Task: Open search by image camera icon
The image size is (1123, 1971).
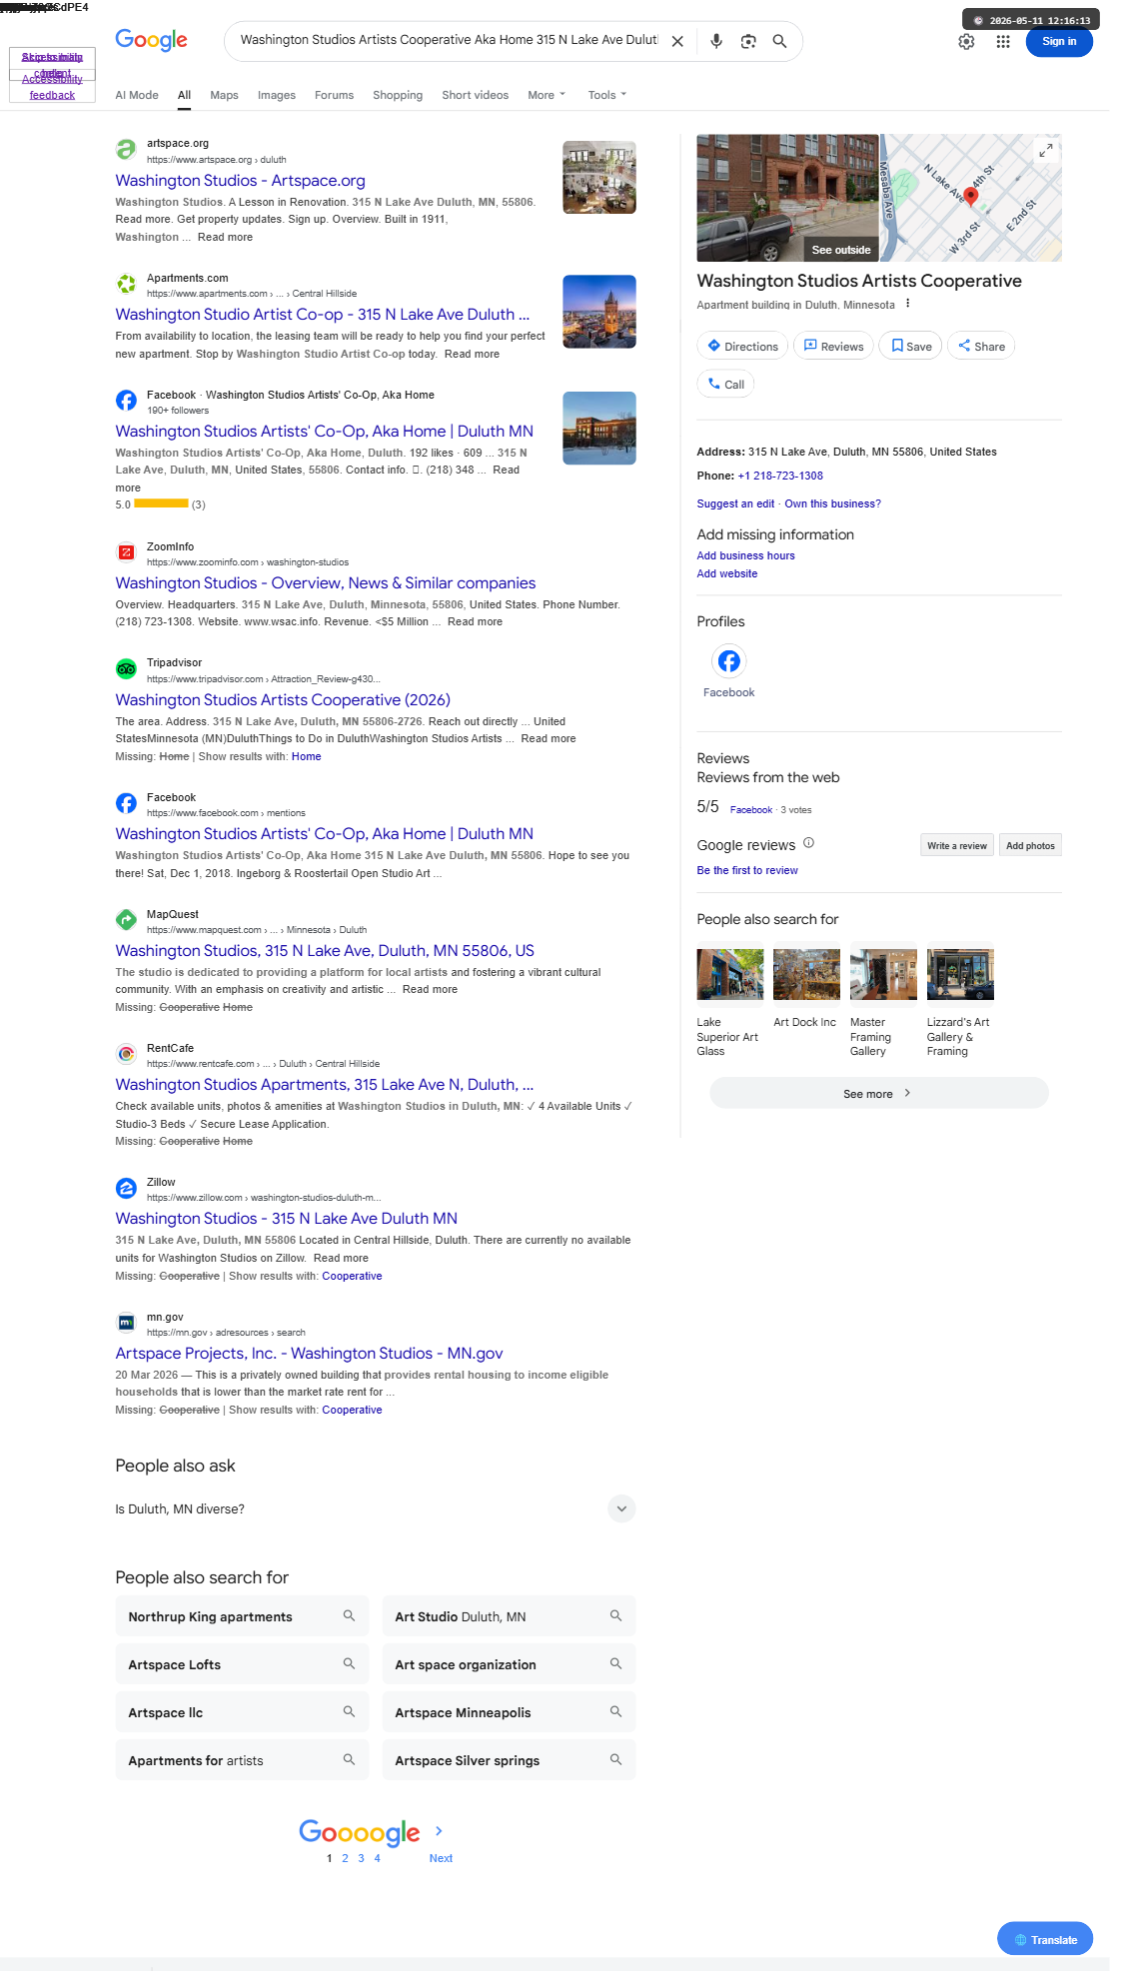Action: (x=748, y=41)
